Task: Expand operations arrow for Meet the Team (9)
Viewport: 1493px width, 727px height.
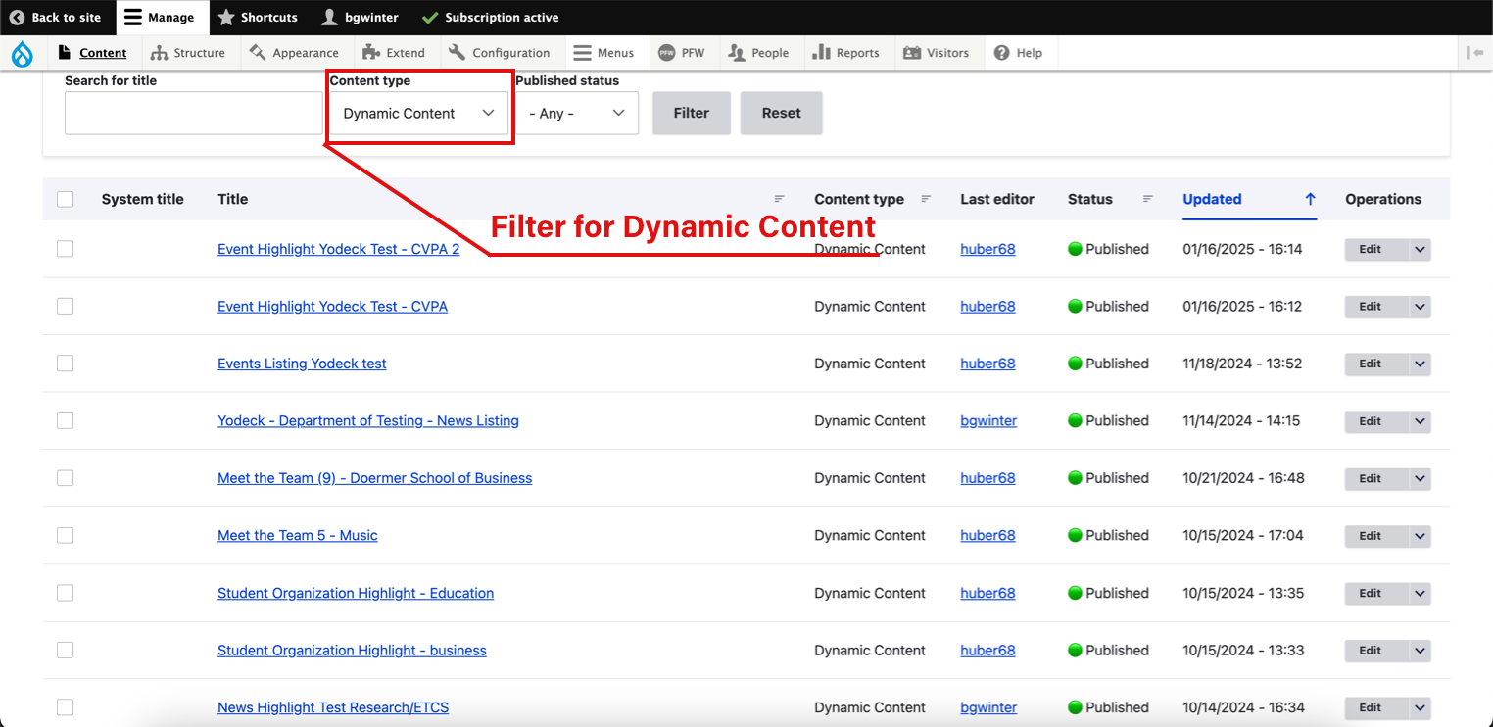Action: pyautogui.click(x=1420, y=479)
